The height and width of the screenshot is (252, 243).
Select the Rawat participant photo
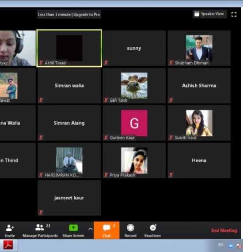click(x=9, y=85)
